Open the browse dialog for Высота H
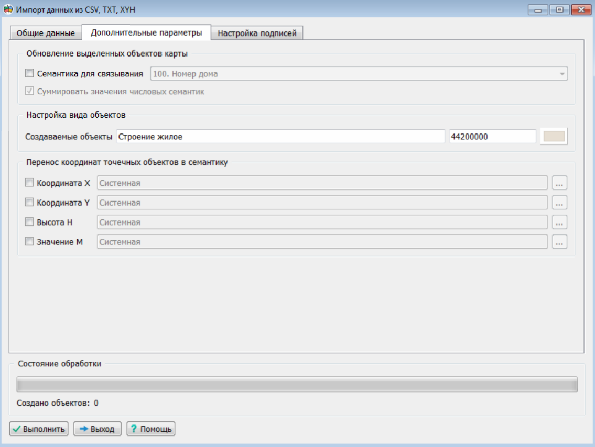Viewport: 595px width, 447px height. (x=560, y=222)
